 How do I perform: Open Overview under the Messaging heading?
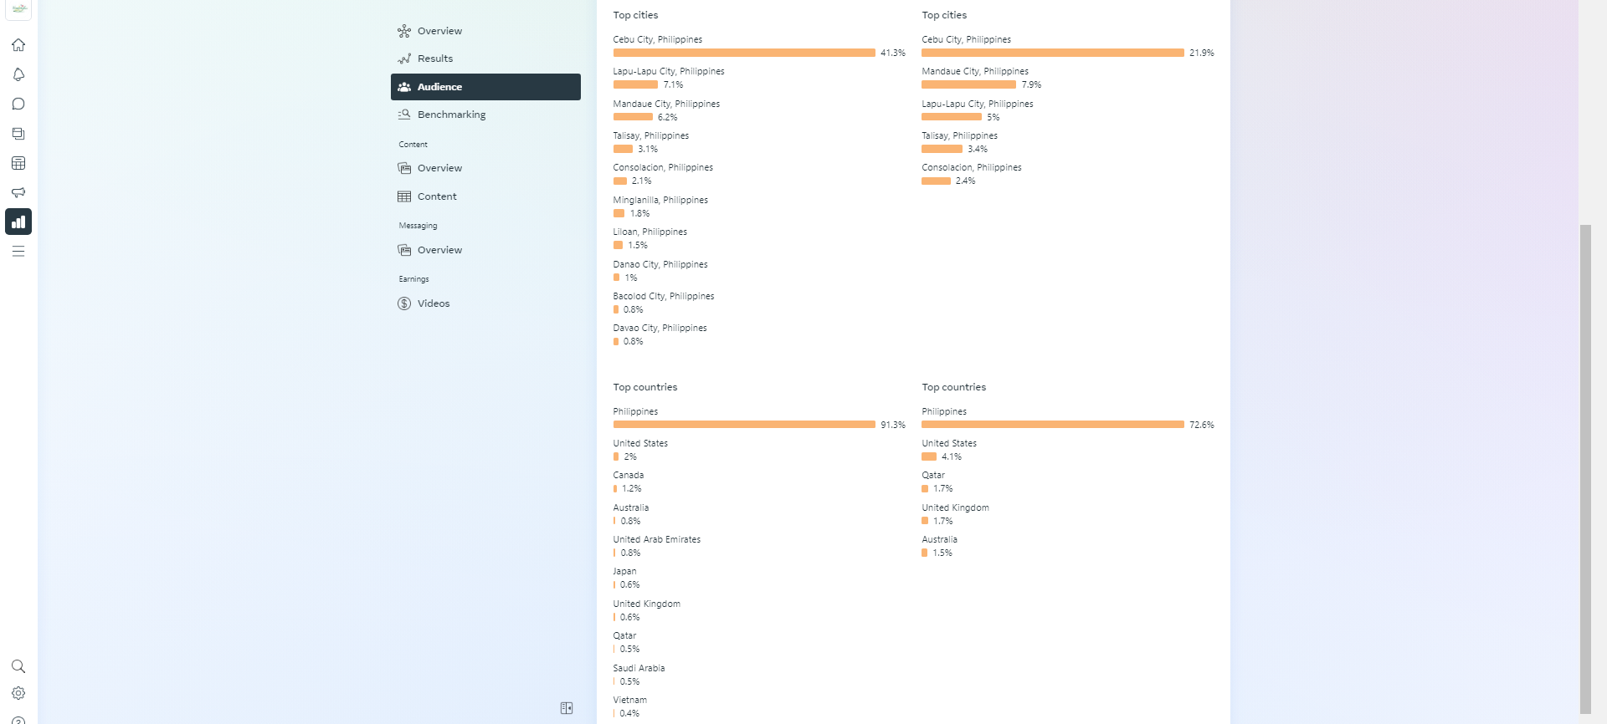[485, 250]
